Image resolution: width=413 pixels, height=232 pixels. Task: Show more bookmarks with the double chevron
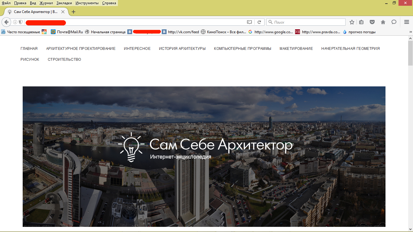411,32
